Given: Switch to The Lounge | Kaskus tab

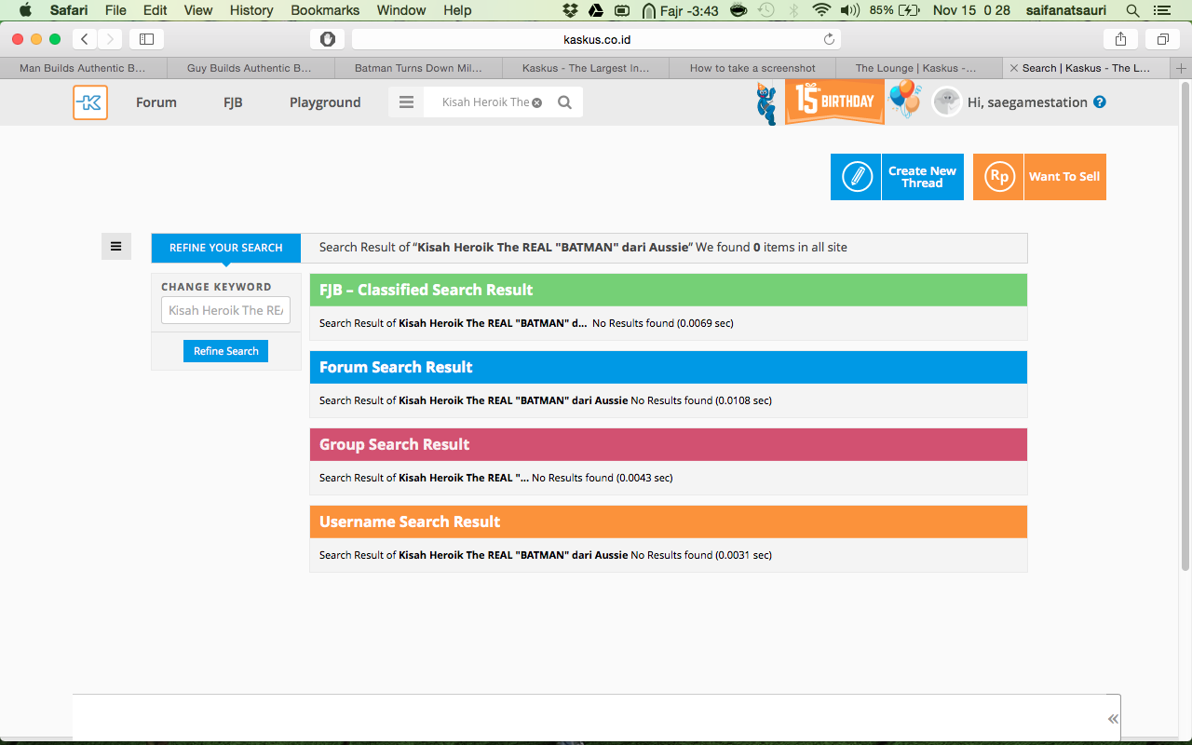Looking at the screenshot, I should point(919,68).
